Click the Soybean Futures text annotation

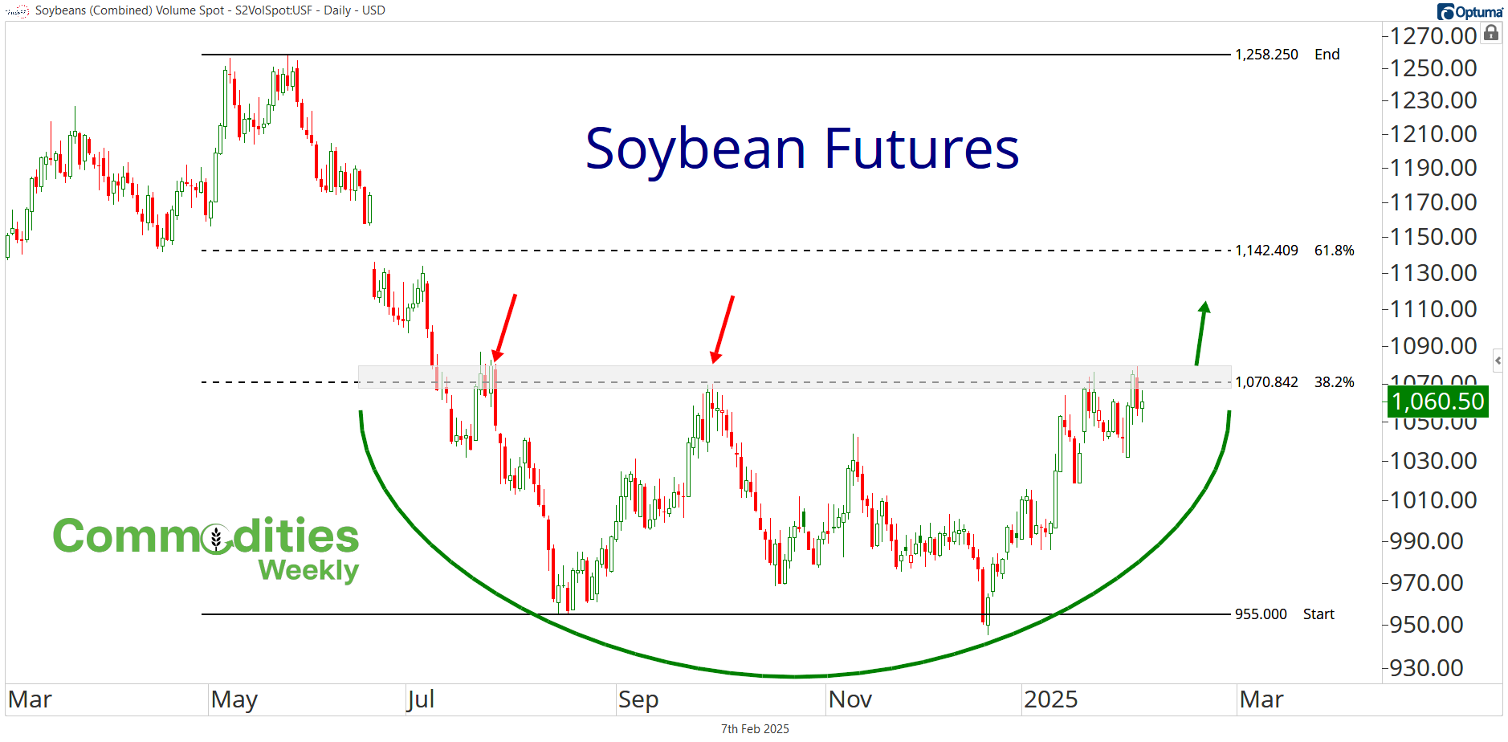(802, 149)
